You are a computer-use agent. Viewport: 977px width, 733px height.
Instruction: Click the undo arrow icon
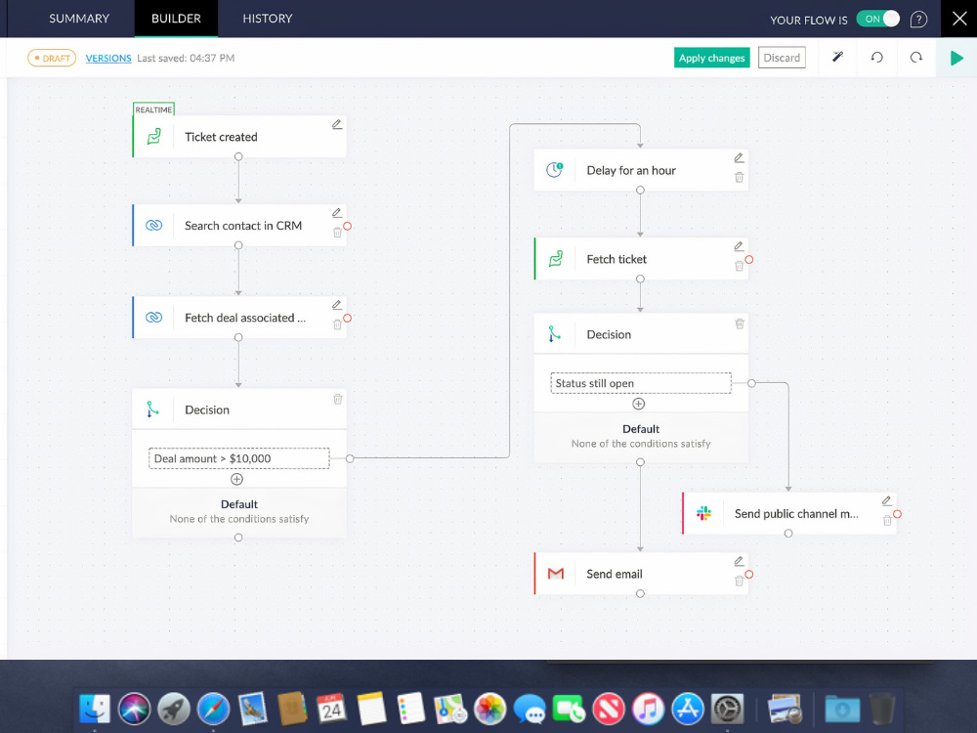(x=876, y=58)
